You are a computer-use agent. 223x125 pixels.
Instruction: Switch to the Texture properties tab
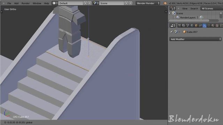pyautogui.click(x=217, y=25)
